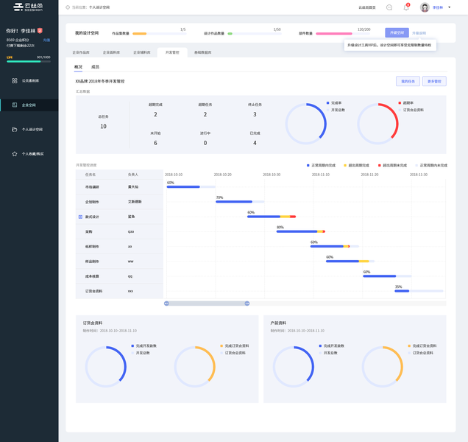This screenshot has width=468, height=442.
Task: Click the orange donut in 订货会资料 card
Action: 194,367
